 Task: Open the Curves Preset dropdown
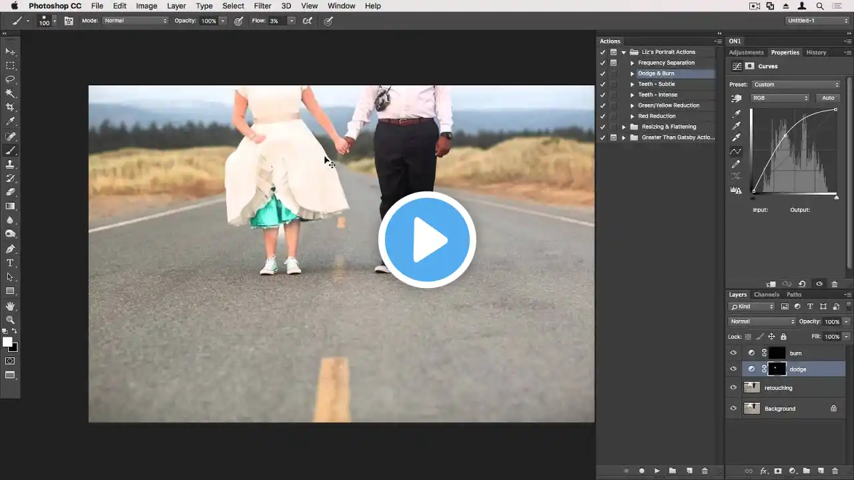click(796, 85)
